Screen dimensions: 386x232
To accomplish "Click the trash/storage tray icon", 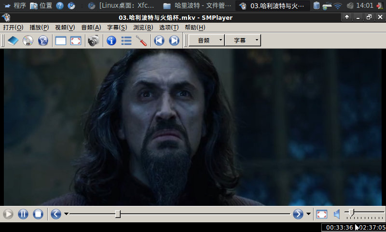I will click(x=317, y=5).
